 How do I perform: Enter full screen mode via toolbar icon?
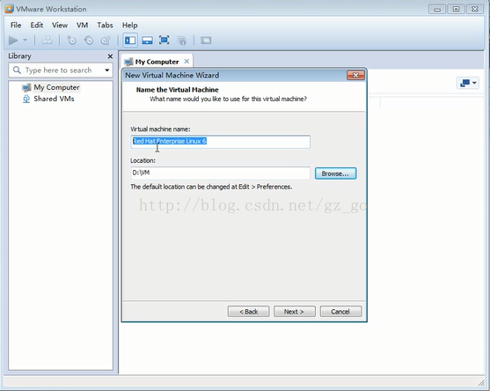click(164, 40)
